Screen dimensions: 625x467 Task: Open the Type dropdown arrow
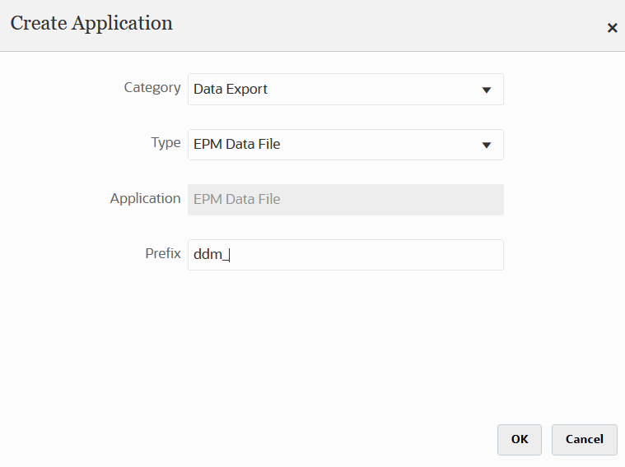[486, 145]
